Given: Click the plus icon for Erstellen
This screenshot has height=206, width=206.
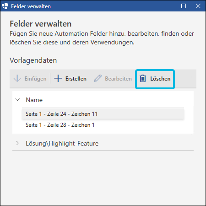Looking at the screenshot, I should pos(58,78).
